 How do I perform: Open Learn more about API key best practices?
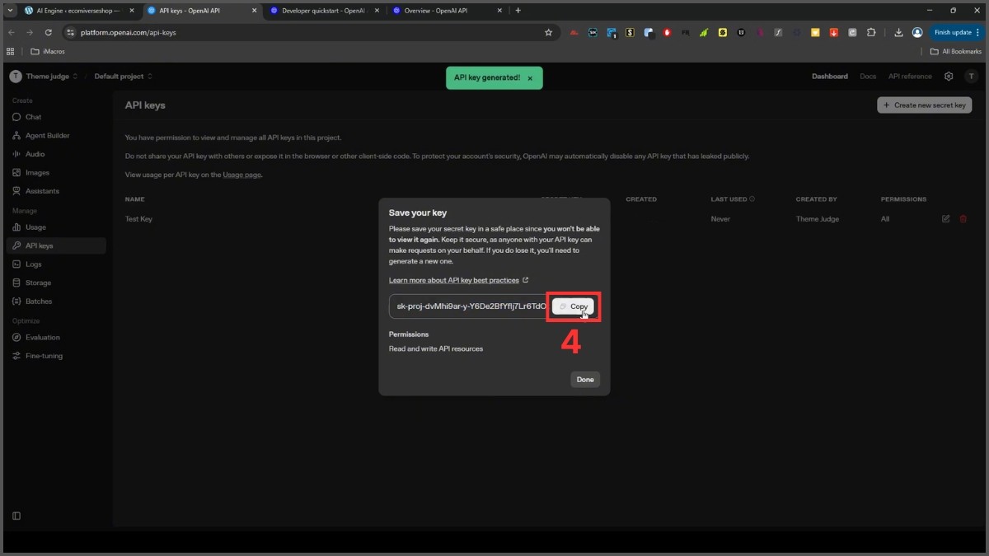pyautogui.click(x=458, y=280)
